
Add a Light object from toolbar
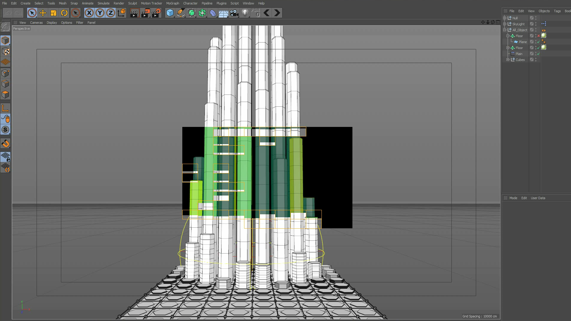[245, 13]
